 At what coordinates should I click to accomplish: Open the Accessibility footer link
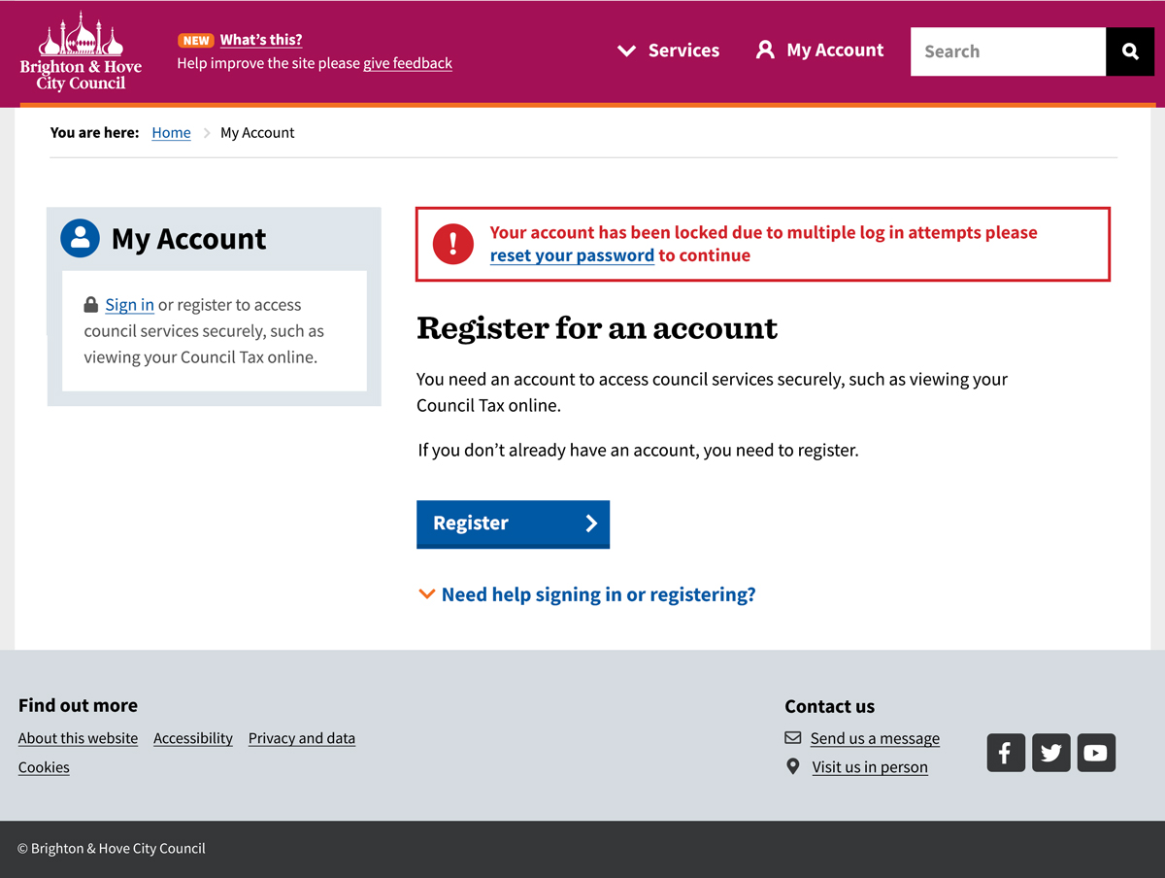point(193,738)
